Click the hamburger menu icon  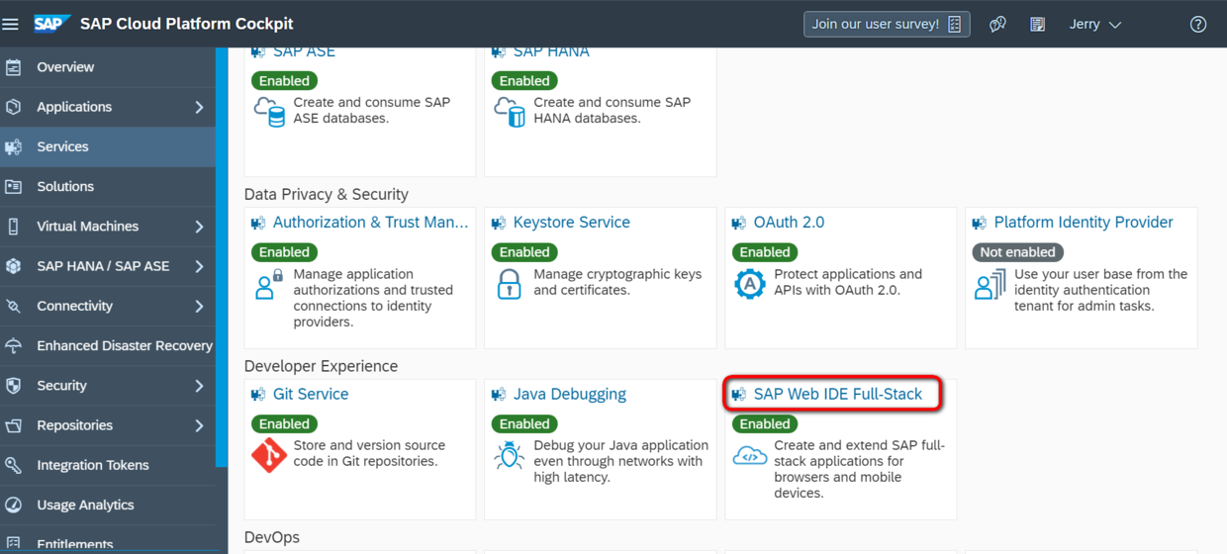(x=11, y=24)
